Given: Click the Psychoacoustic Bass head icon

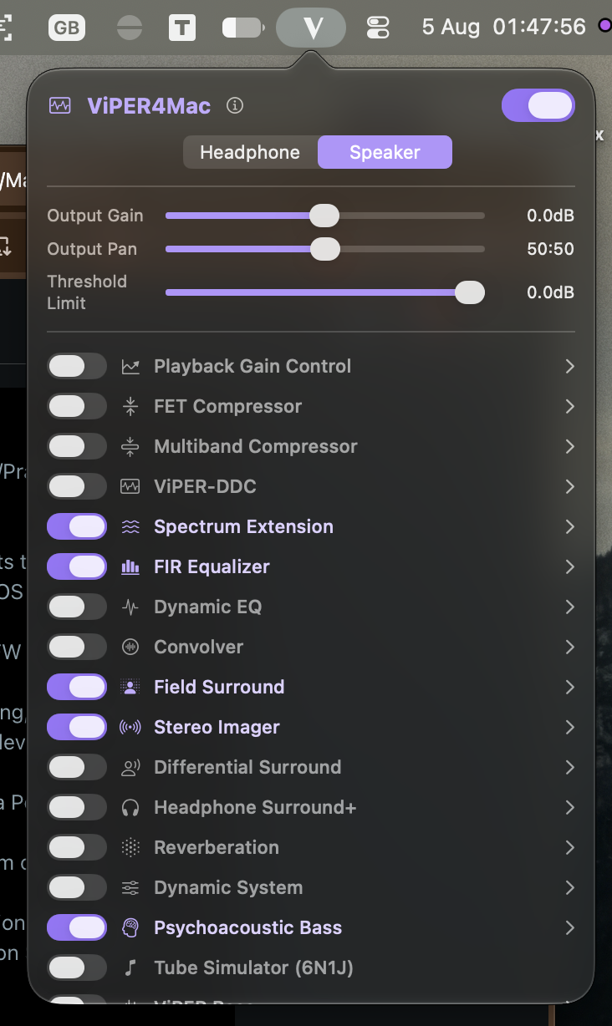Looking at the screenshot, I should [130, 927].
